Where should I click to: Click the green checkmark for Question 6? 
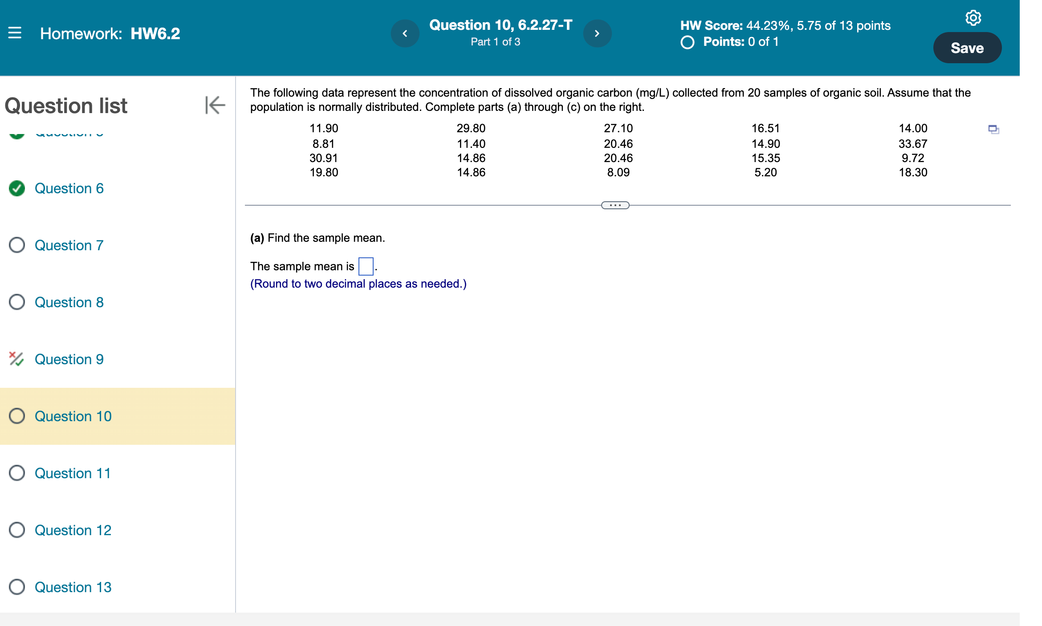[x=17, y=188]
